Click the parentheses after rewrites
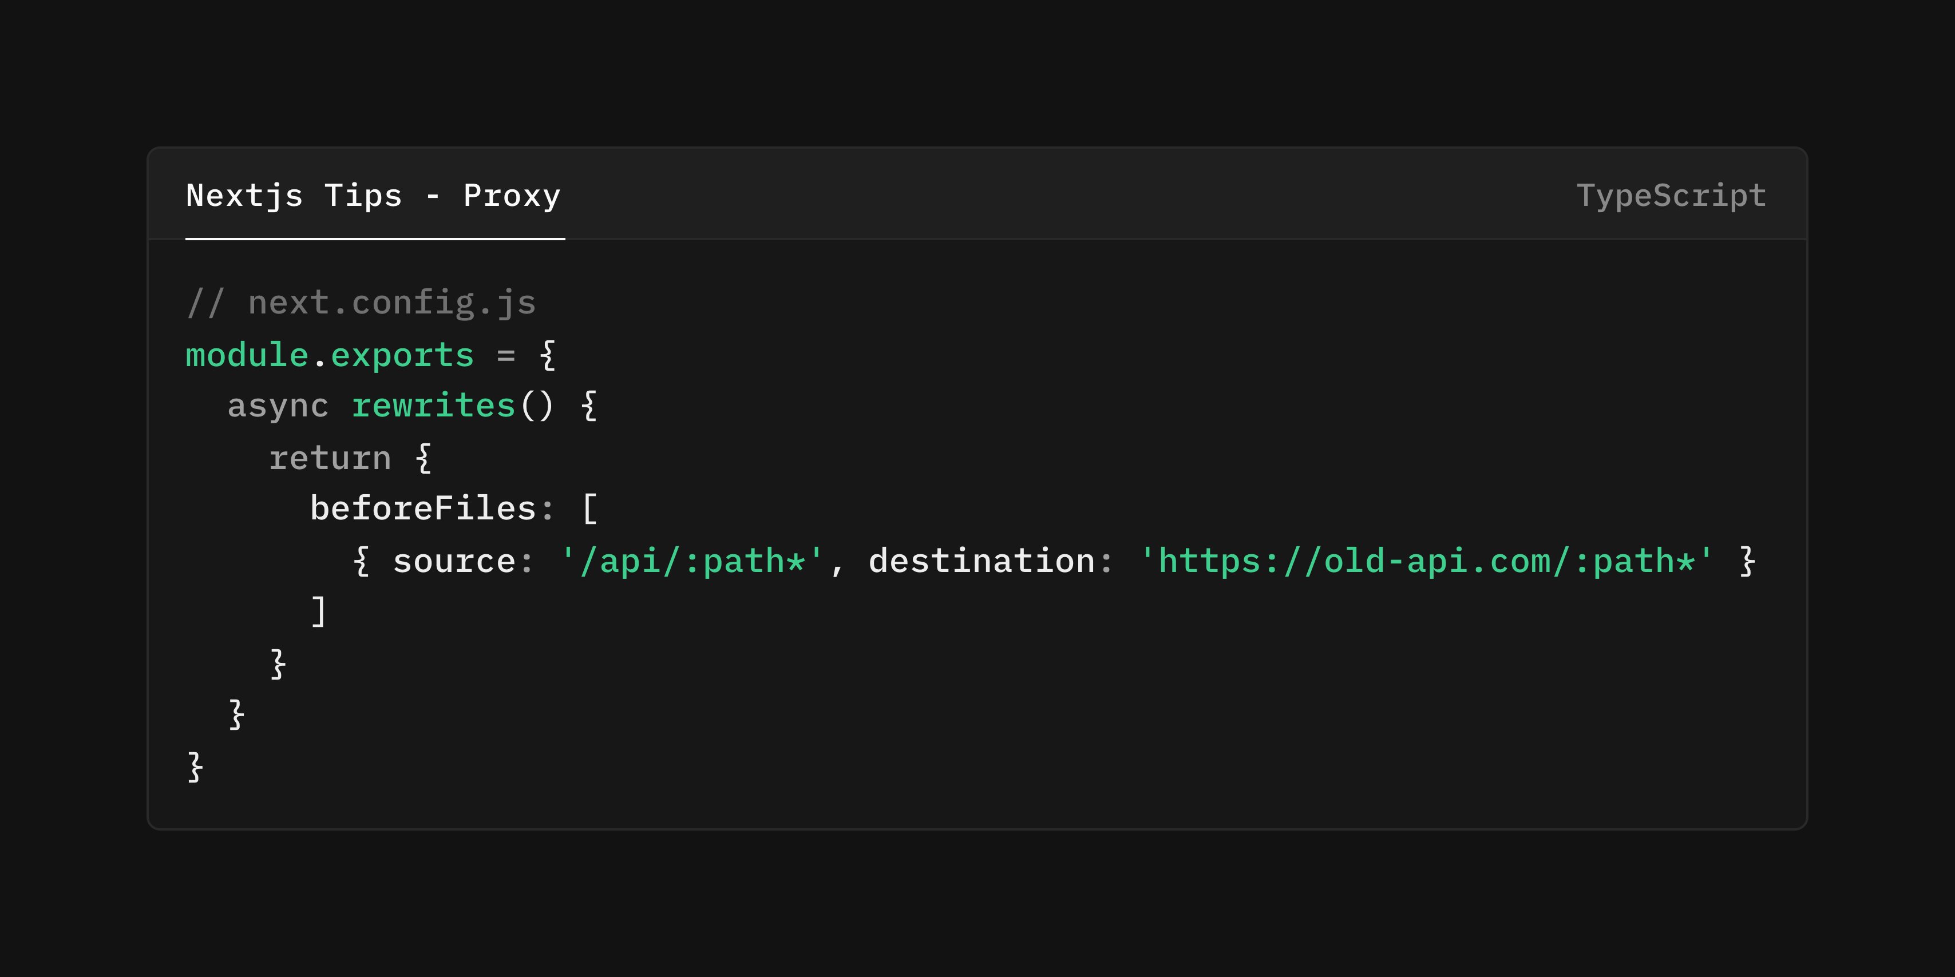The width and height of the screenshot is (1955, 977). 537,406
